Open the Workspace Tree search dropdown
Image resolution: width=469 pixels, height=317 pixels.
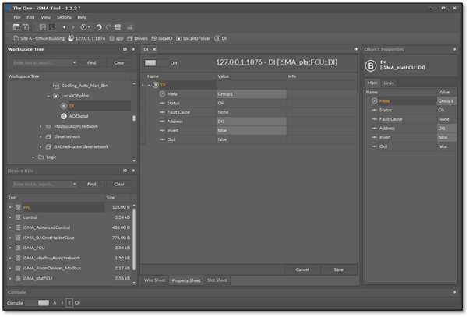pyautogui.click(x=75, y=62)
